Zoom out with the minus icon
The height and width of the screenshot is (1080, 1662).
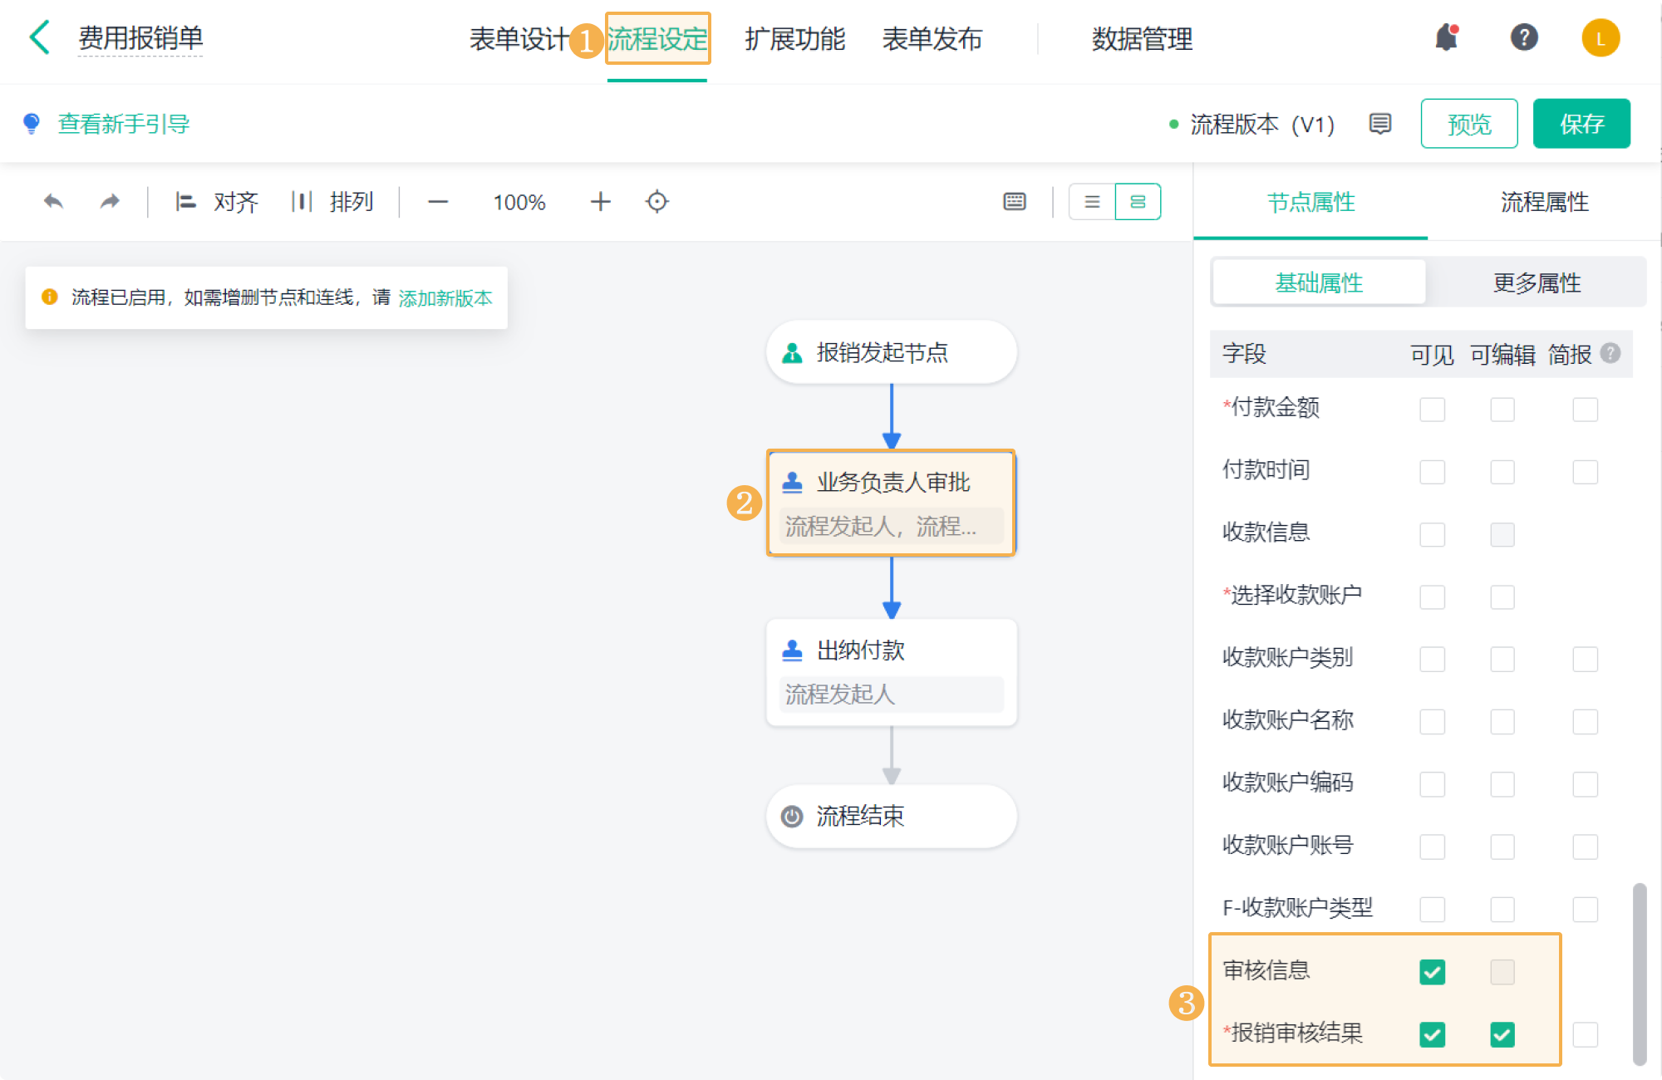pos(438,202)
